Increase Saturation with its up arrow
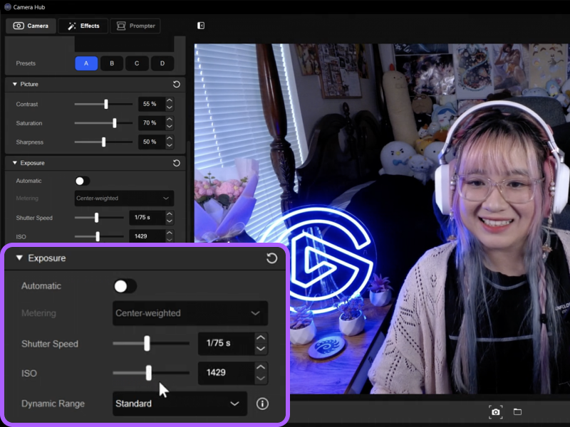The image size is (570, 427). [x=170, y=120]
